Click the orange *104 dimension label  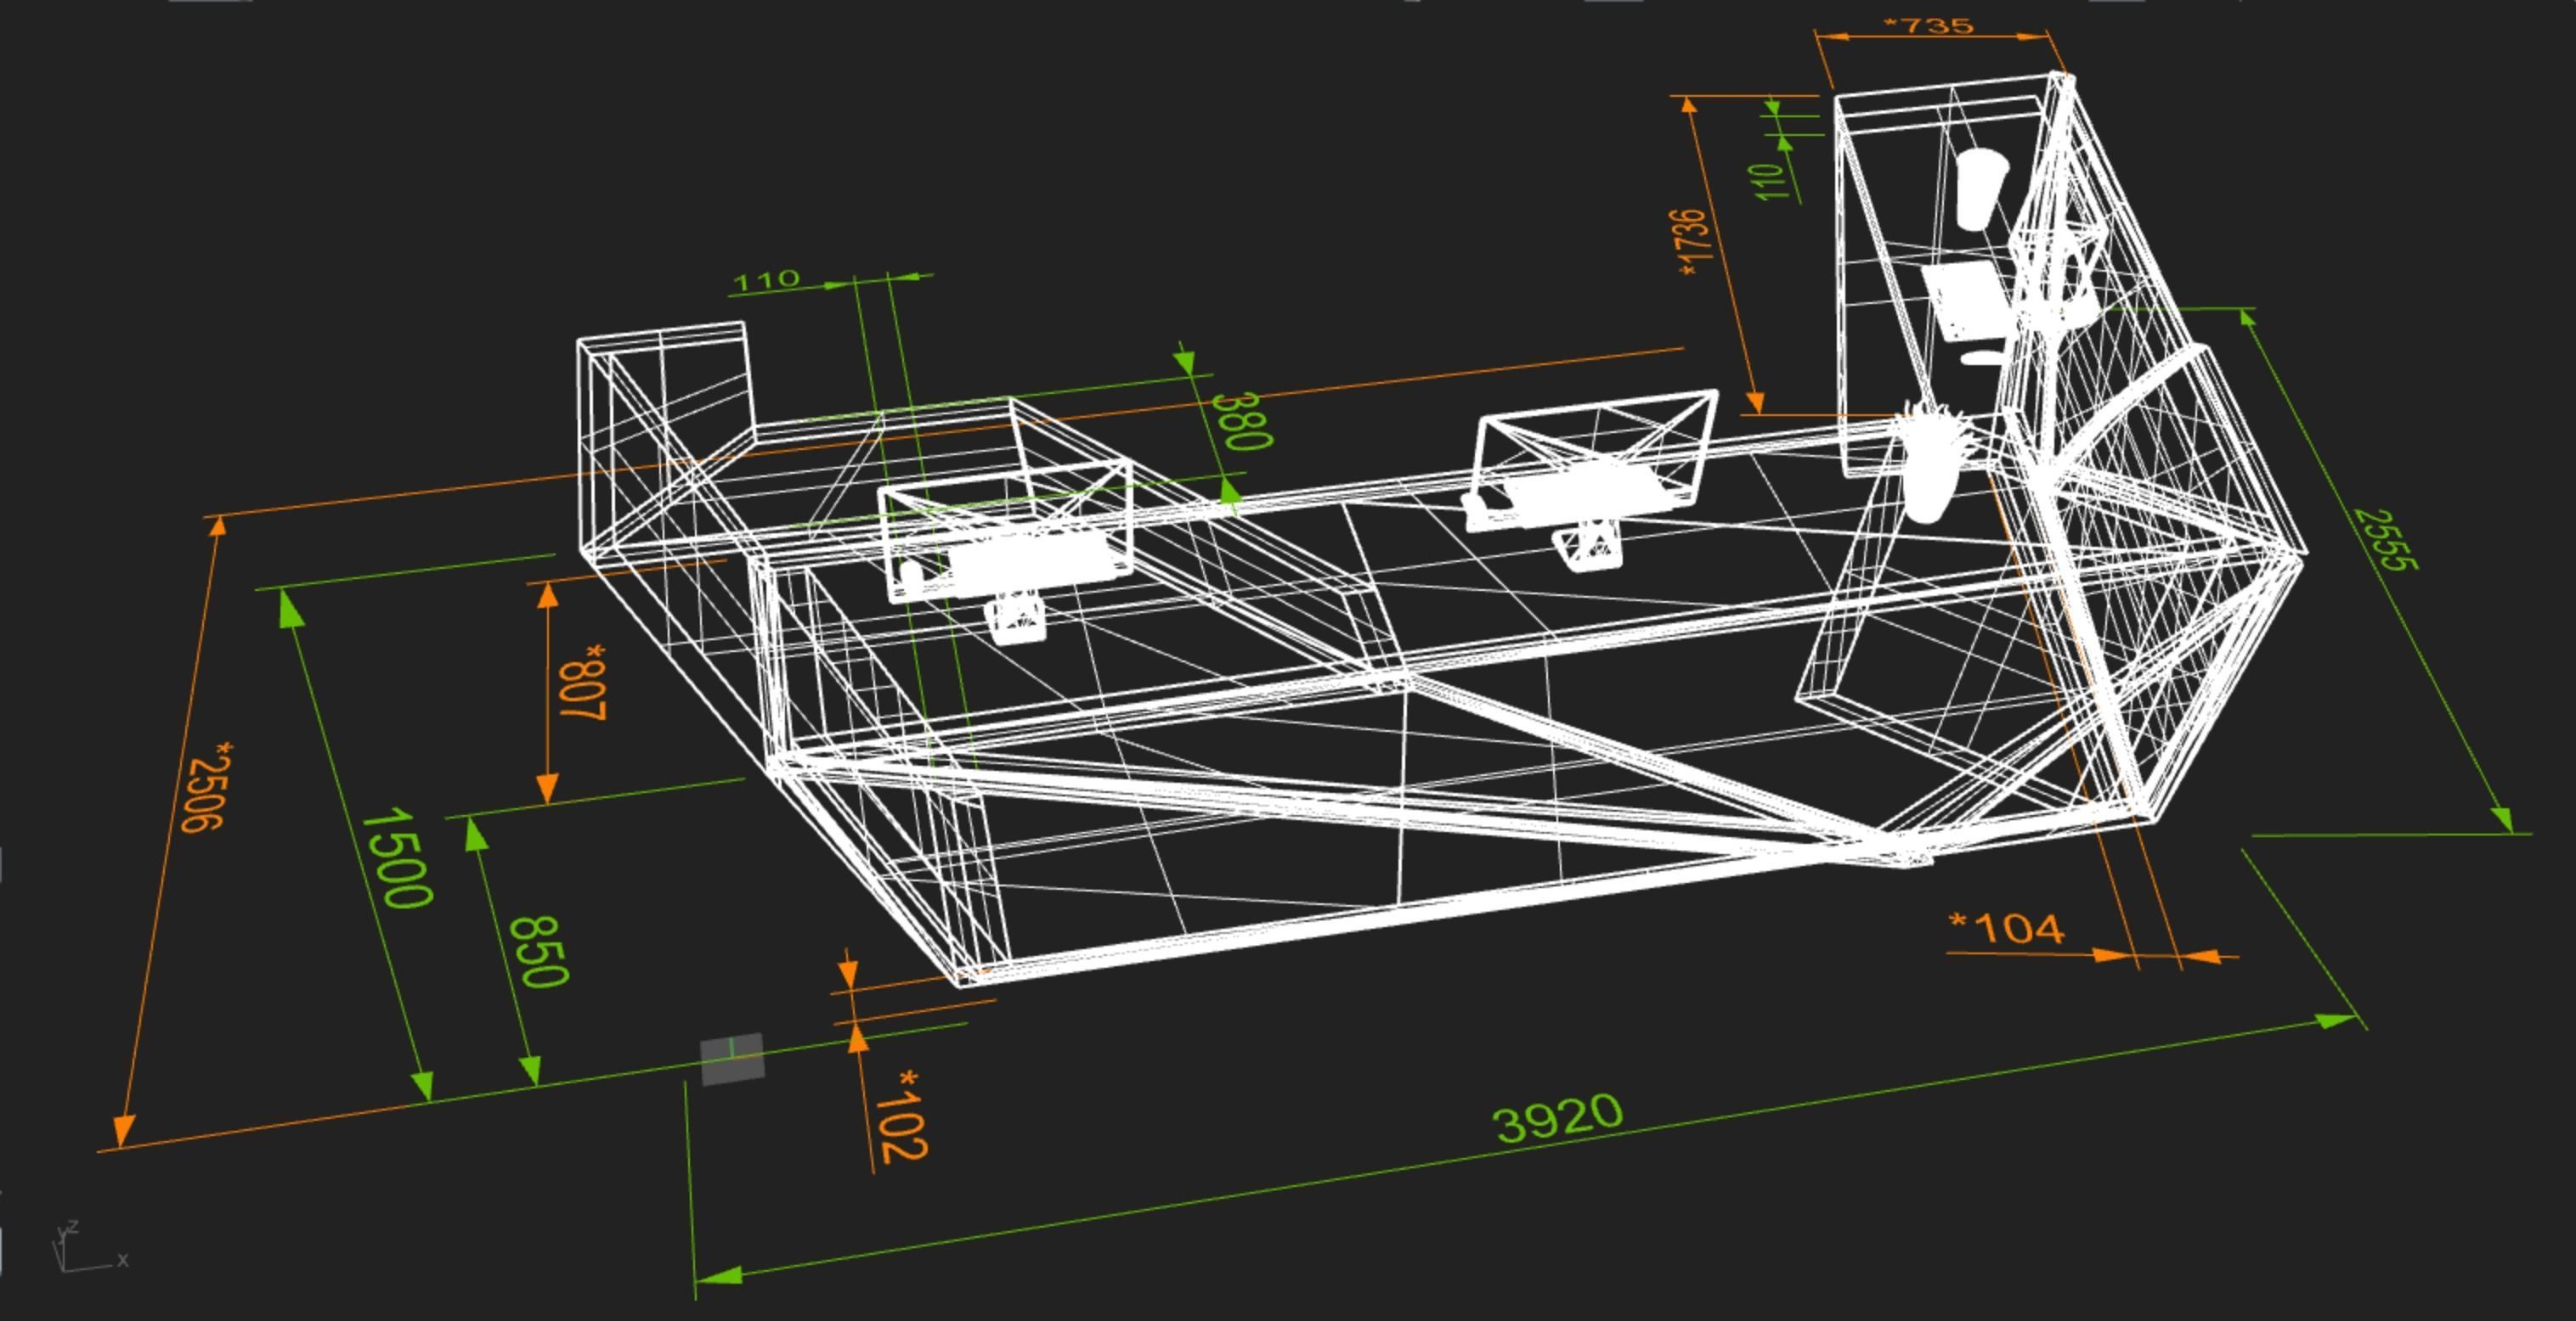click(2006, 928)
